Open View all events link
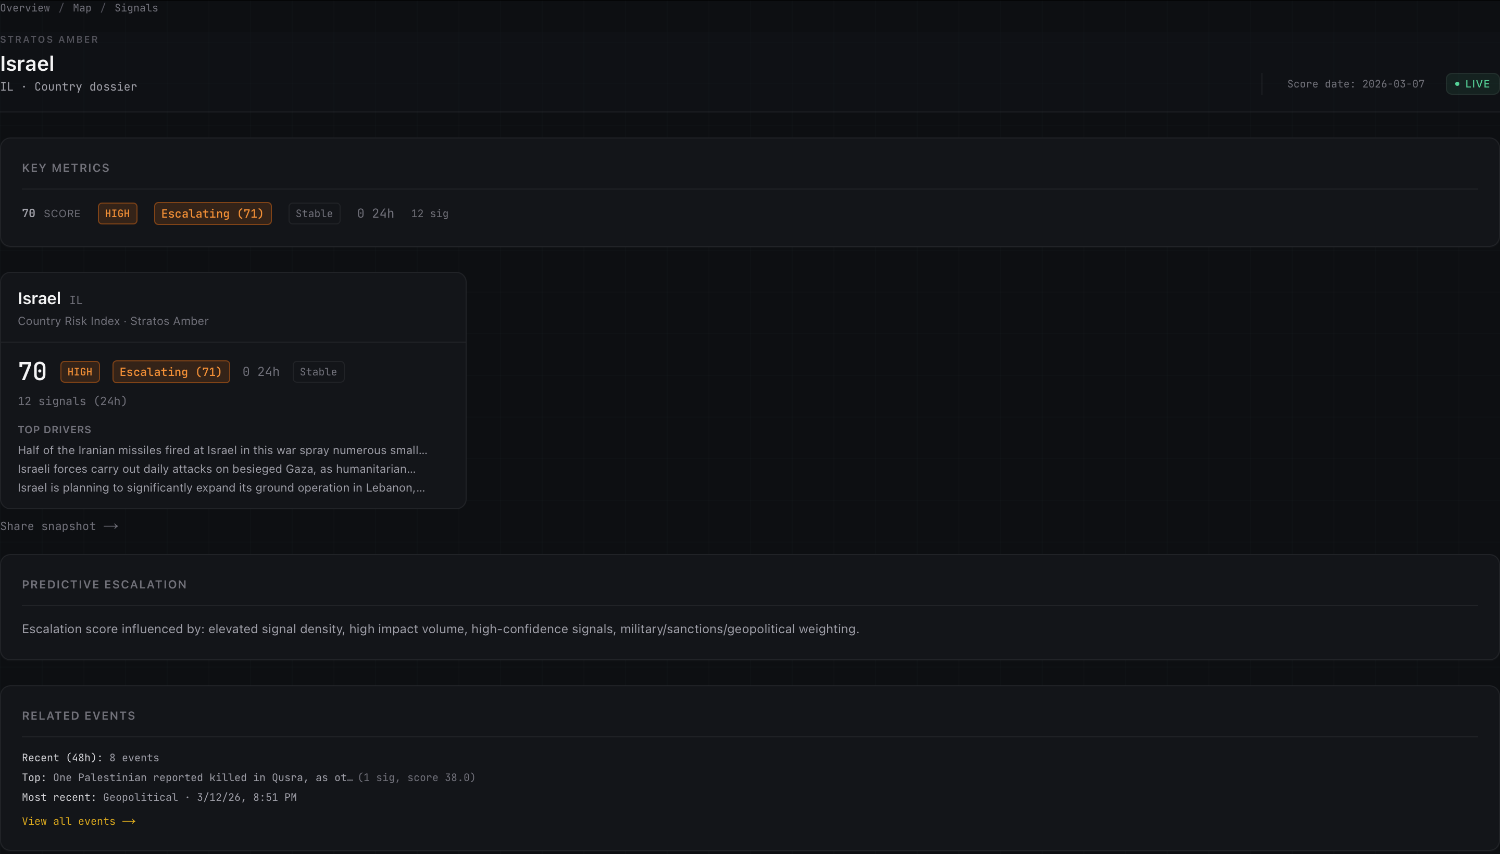The image size is (1500, 854). pos(79,821)
